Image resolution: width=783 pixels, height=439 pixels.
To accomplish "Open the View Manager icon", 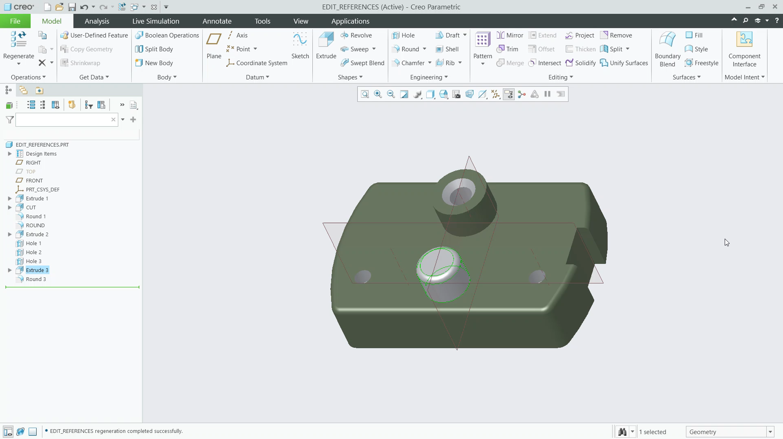I will coord(456,94).
